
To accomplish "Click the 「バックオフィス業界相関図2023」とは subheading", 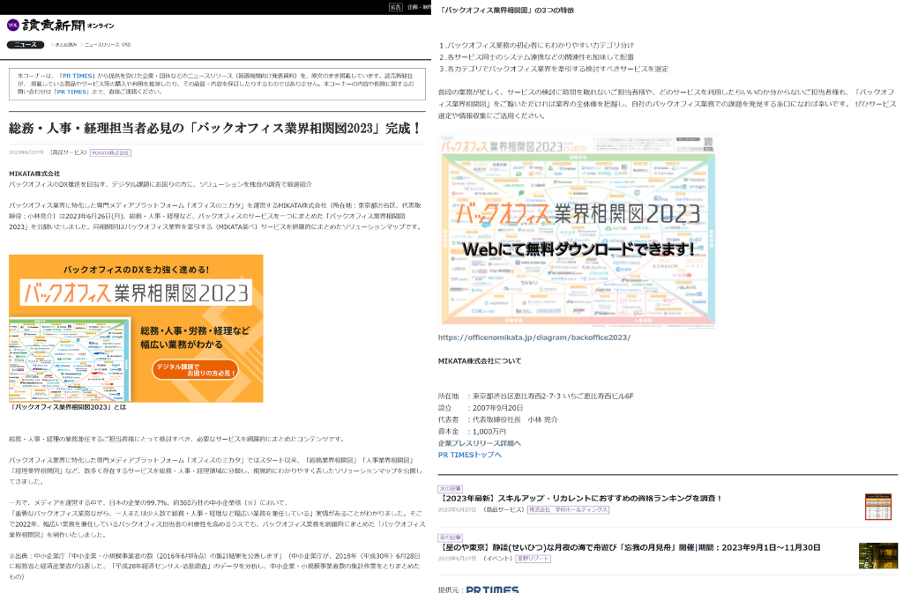I will (67, 407).
